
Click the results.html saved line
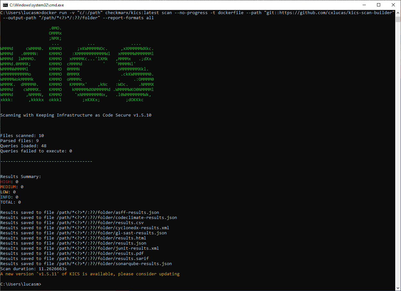[x=73, y=238]
